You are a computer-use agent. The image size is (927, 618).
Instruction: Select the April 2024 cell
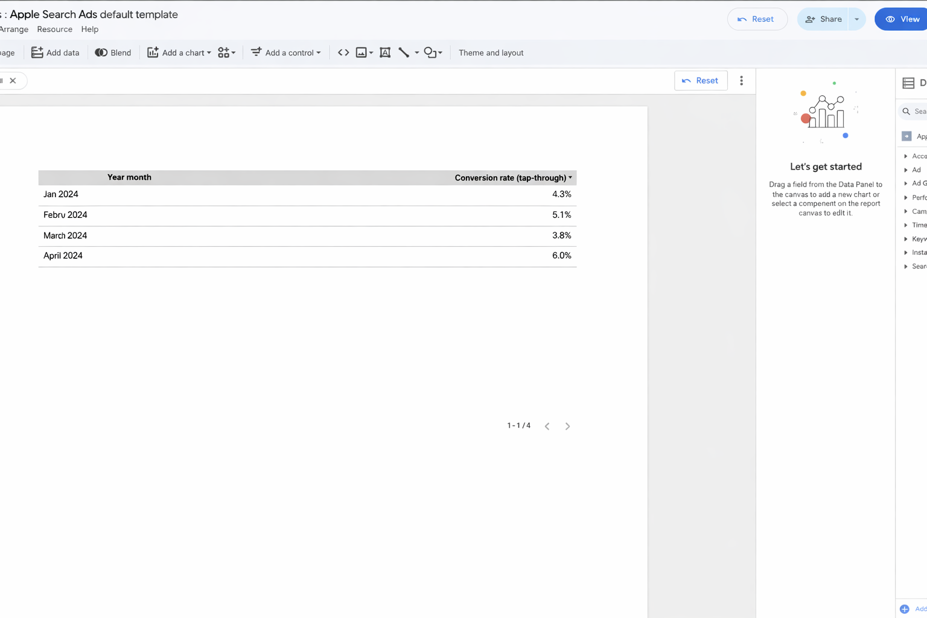click(x=63, y=256)
